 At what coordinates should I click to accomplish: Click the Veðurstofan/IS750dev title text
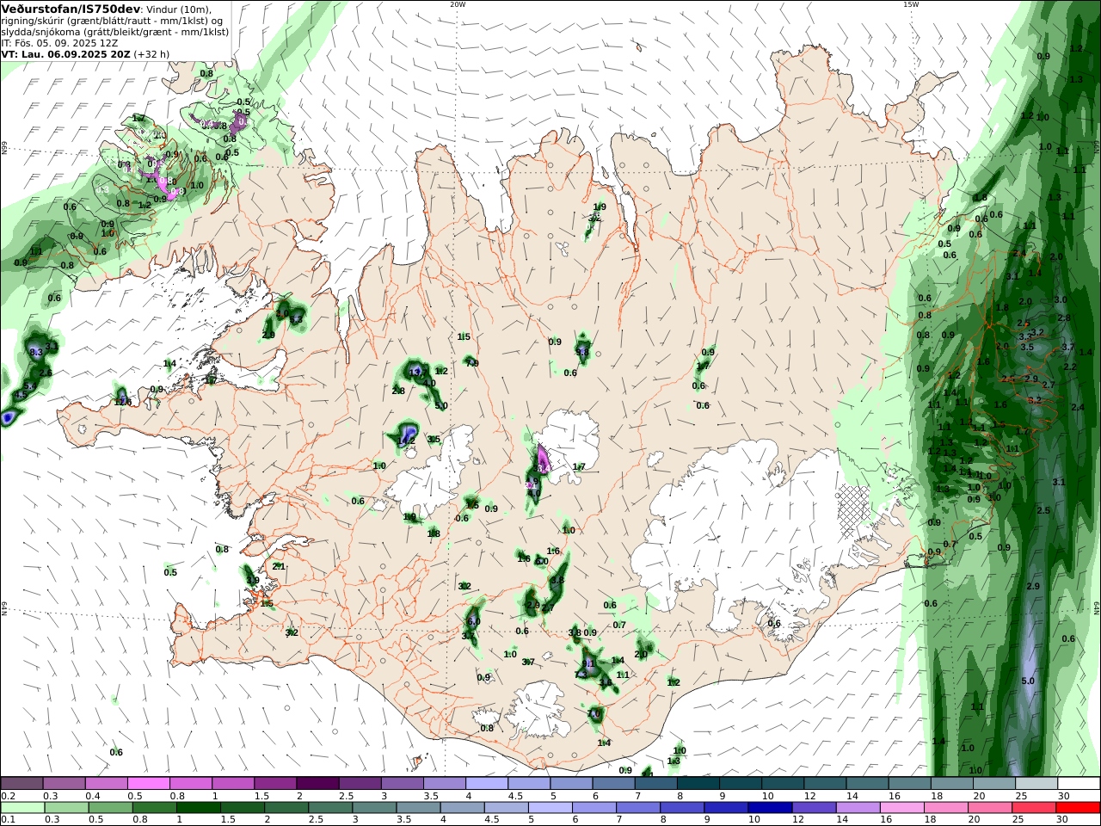tap(71, 9)
